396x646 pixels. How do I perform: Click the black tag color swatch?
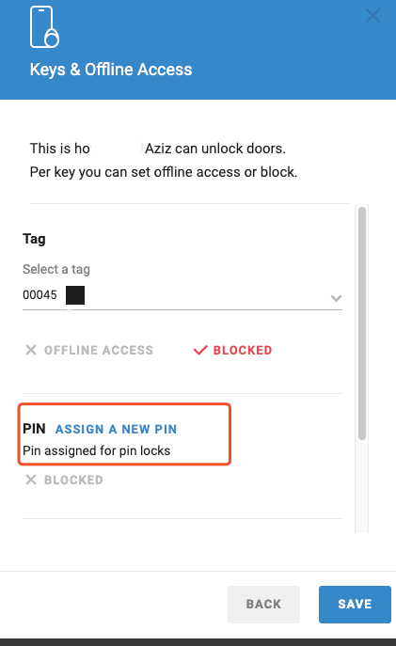point(75,295)
